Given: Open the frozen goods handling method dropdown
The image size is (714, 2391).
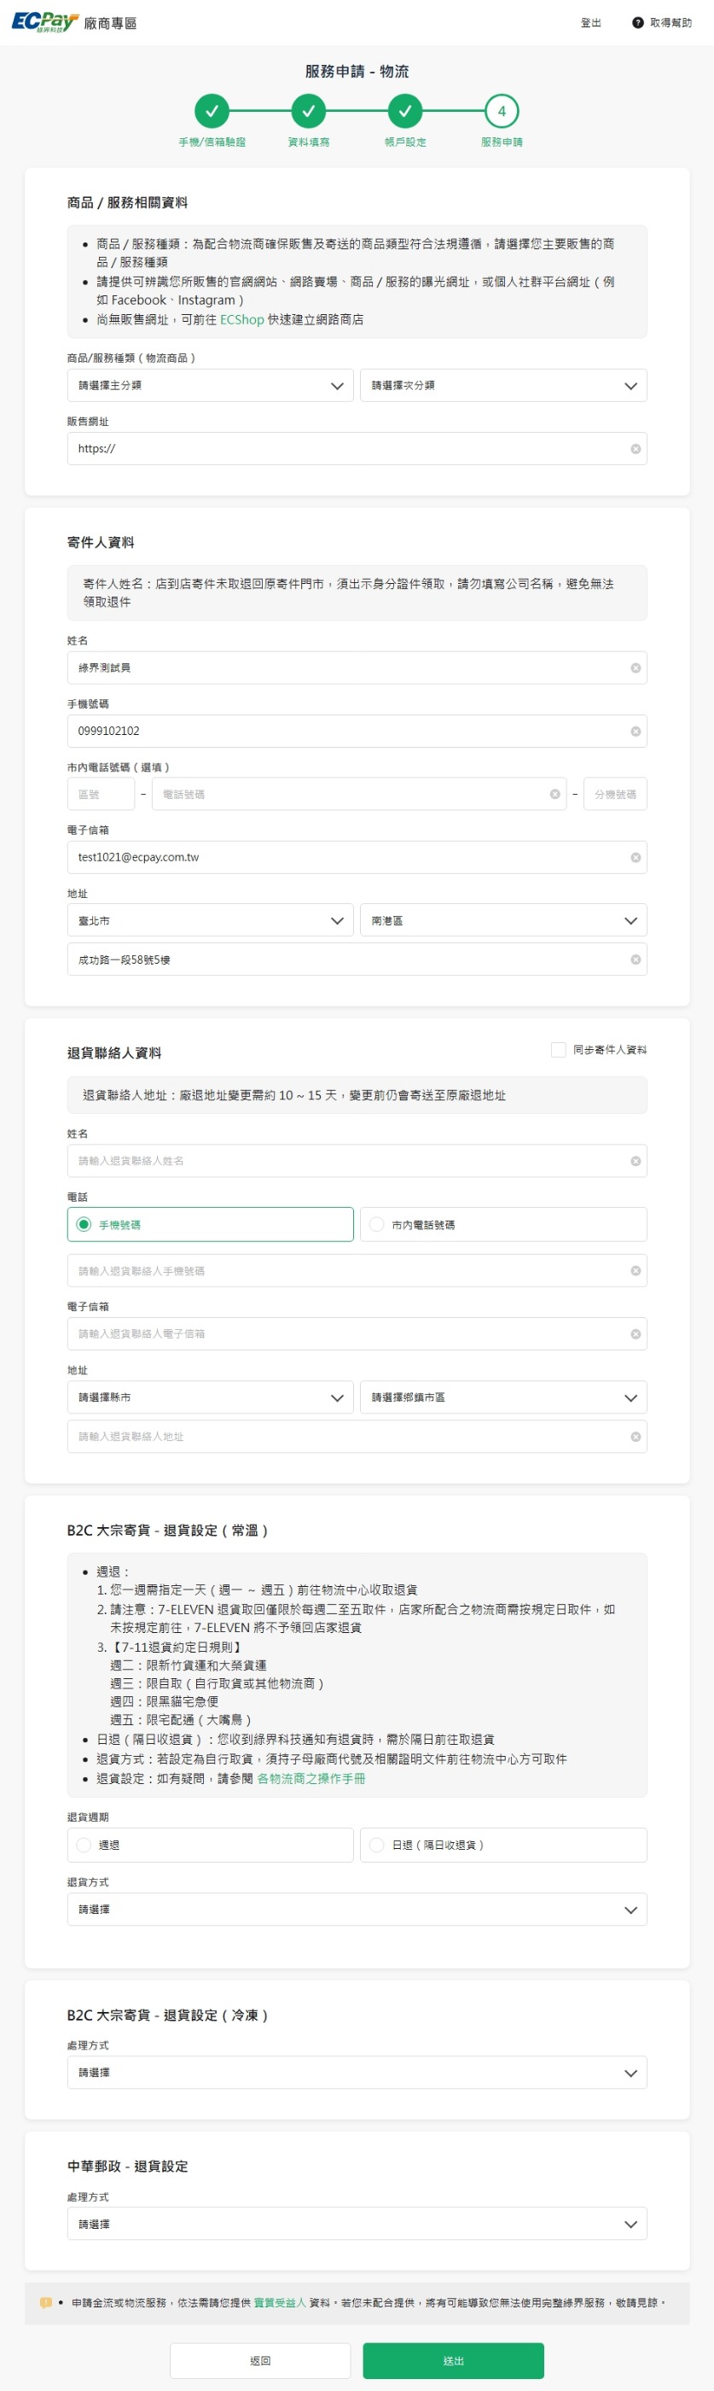Looking at the screenshot, I should tap(356, 2073).
